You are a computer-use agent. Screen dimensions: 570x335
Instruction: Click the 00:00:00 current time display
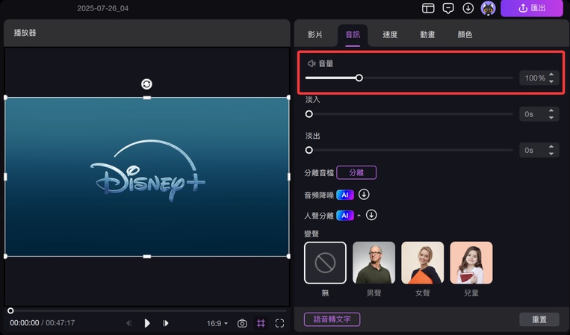pos(25,322)
